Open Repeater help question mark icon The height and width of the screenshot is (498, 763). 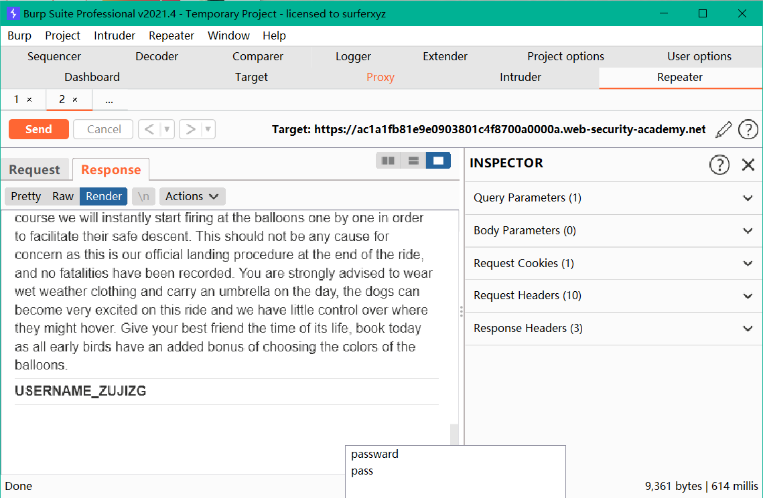pyautogui.click(x=748, y=129)
